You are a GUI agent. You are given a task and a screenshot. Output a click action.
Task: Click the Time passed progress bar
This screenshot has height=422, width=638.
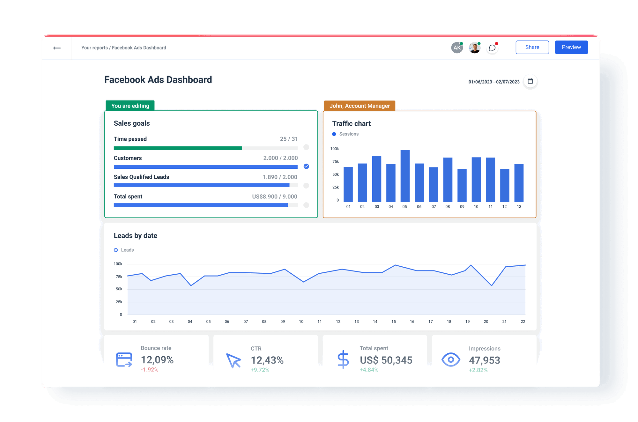click(205, 148)
